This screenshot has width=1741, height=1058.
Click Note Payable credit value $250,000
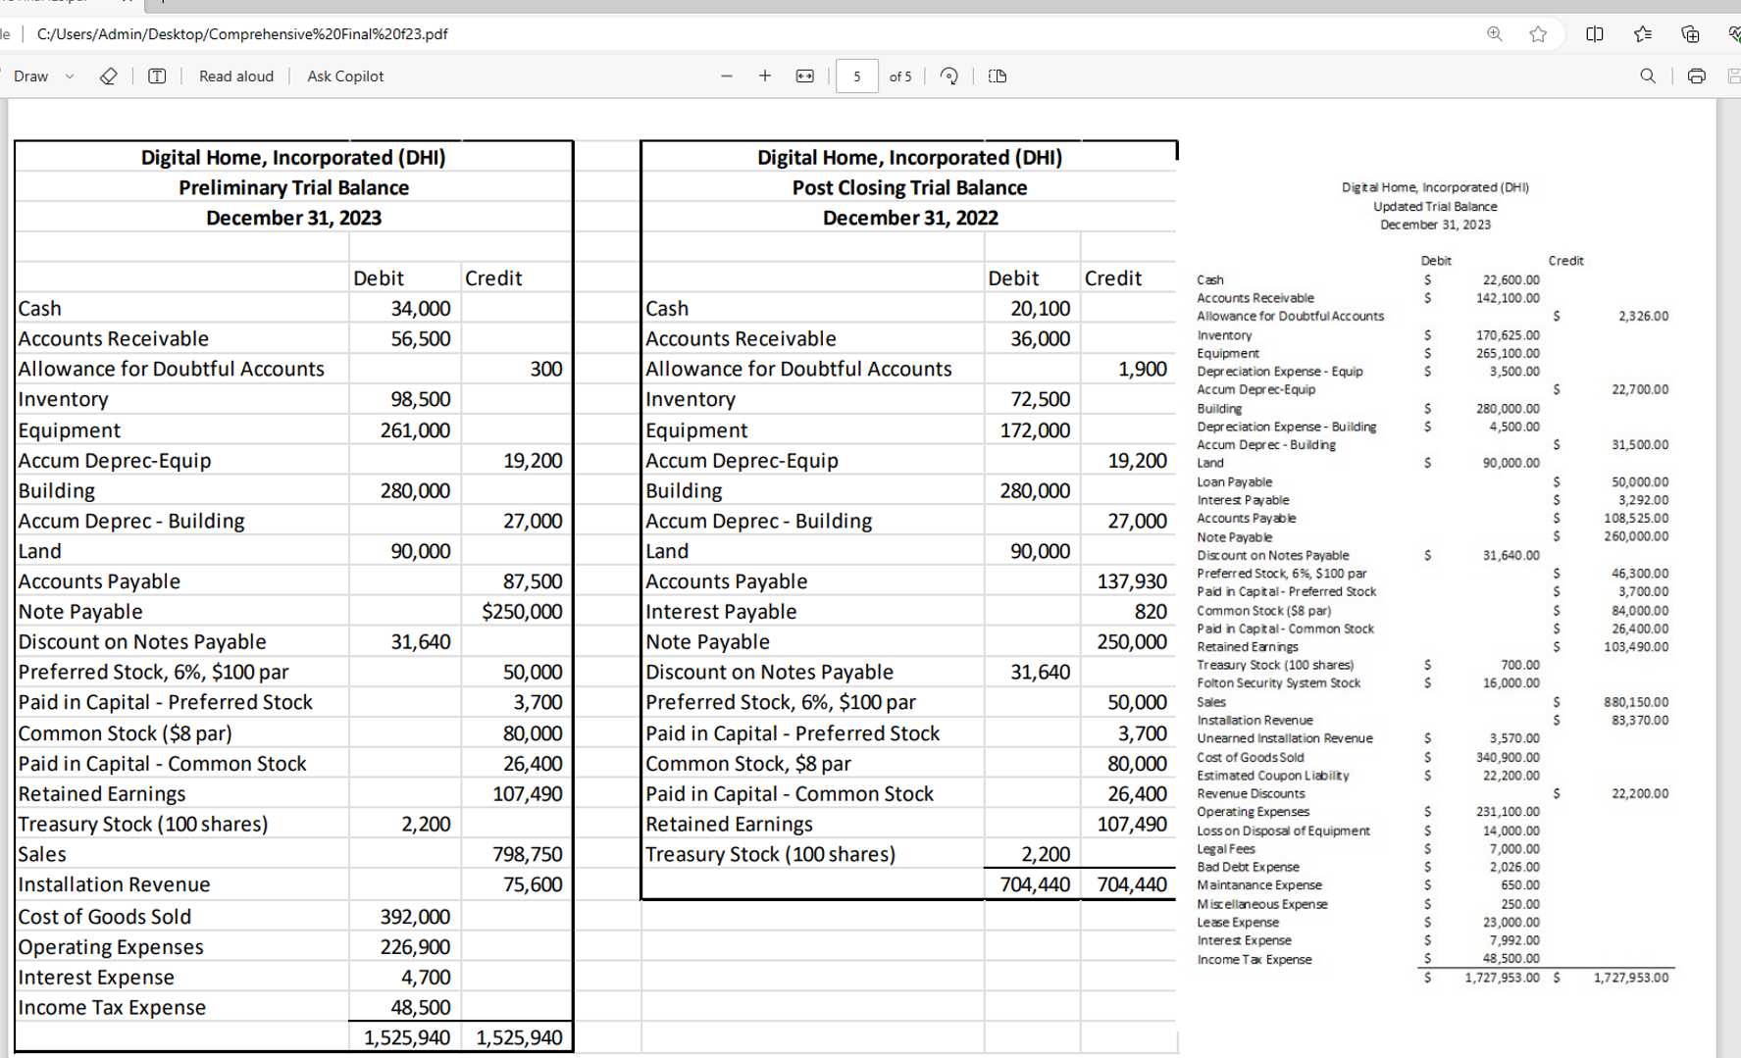point(522,612)
